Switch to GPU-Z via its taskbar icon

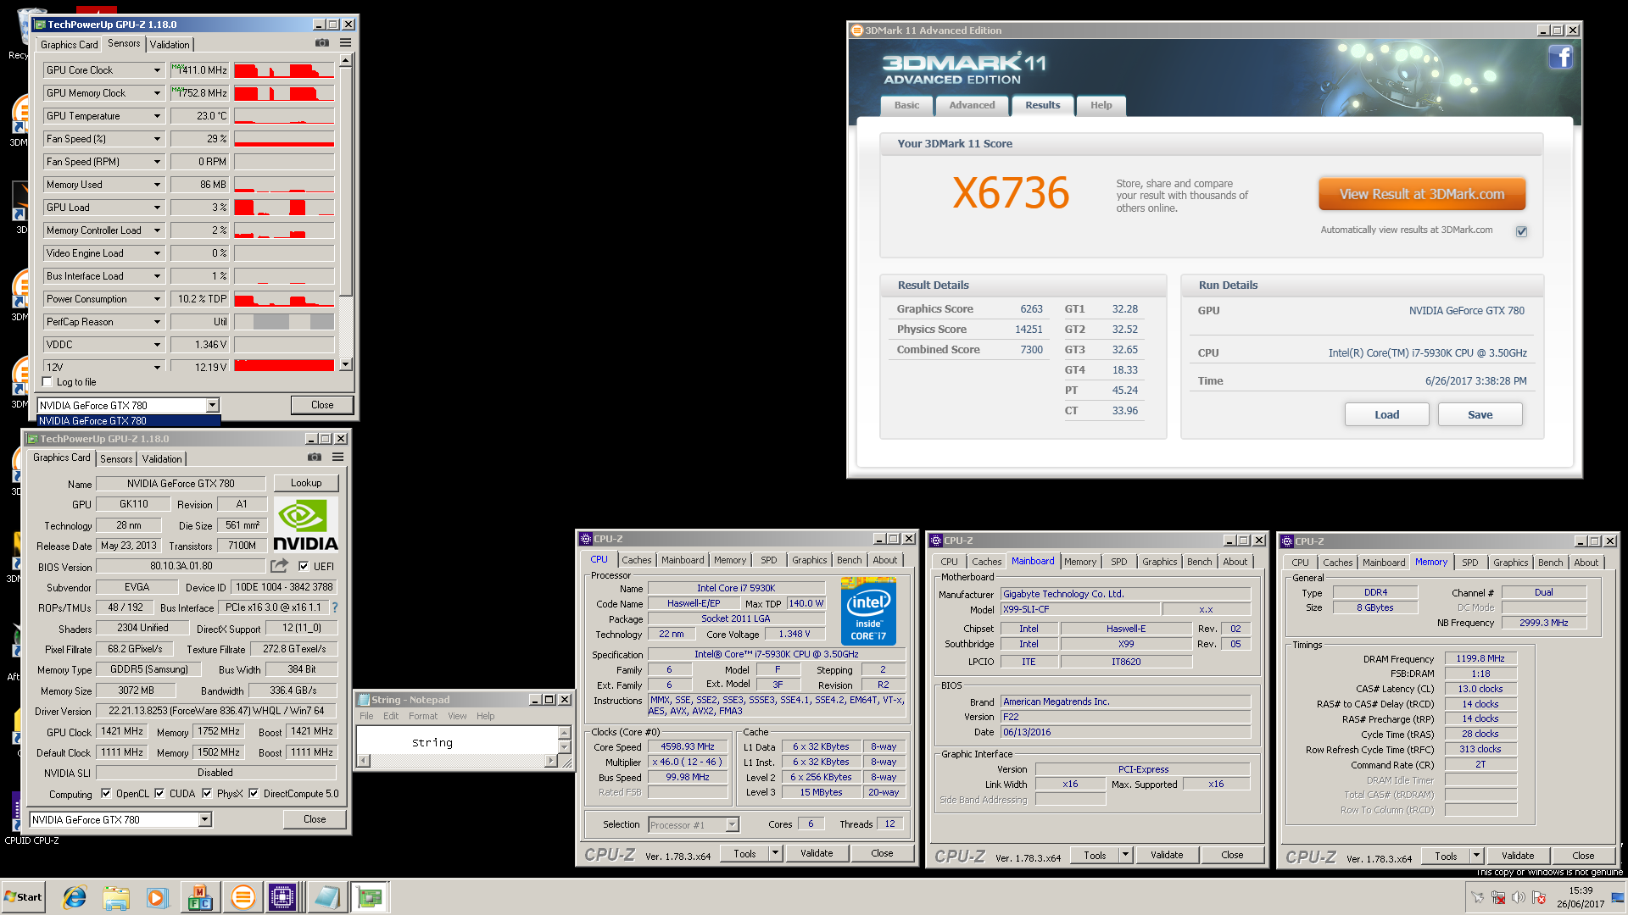coord(370,897)
